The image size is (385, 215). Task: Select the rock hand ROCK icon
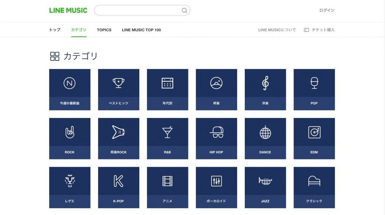tap(70, 132)
